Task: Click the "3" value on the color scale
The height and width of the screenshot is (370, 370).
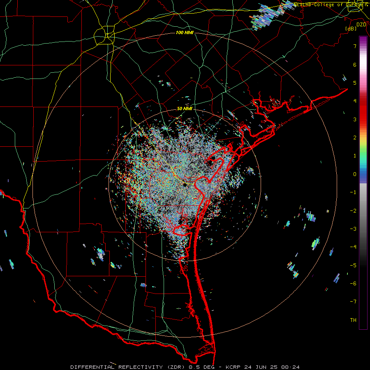Action: (355, 119)
